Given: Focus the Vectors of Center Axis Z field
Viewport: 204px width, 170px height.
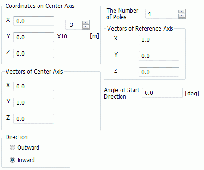Looking at the screenshot, I should [x=34, y=119].
